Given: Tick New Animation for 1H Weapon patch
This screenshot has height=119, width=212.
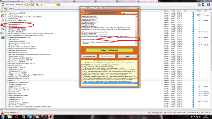Looking at the screenshot, I should (x=82, y=73).
